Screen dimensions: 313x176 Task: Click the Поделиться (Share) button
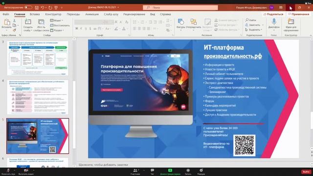coord(273,14)
